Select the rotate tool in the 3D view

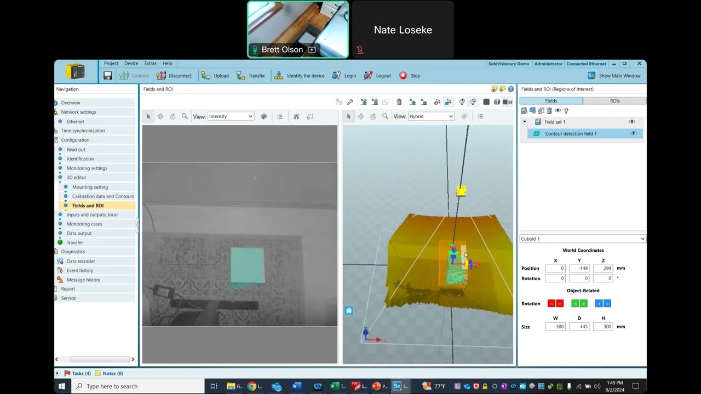373,116
